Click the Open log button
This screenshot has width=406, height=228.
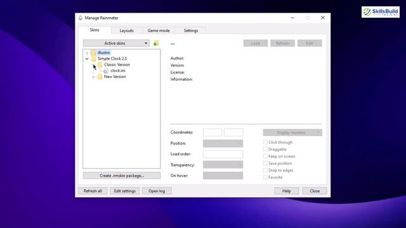157,191
